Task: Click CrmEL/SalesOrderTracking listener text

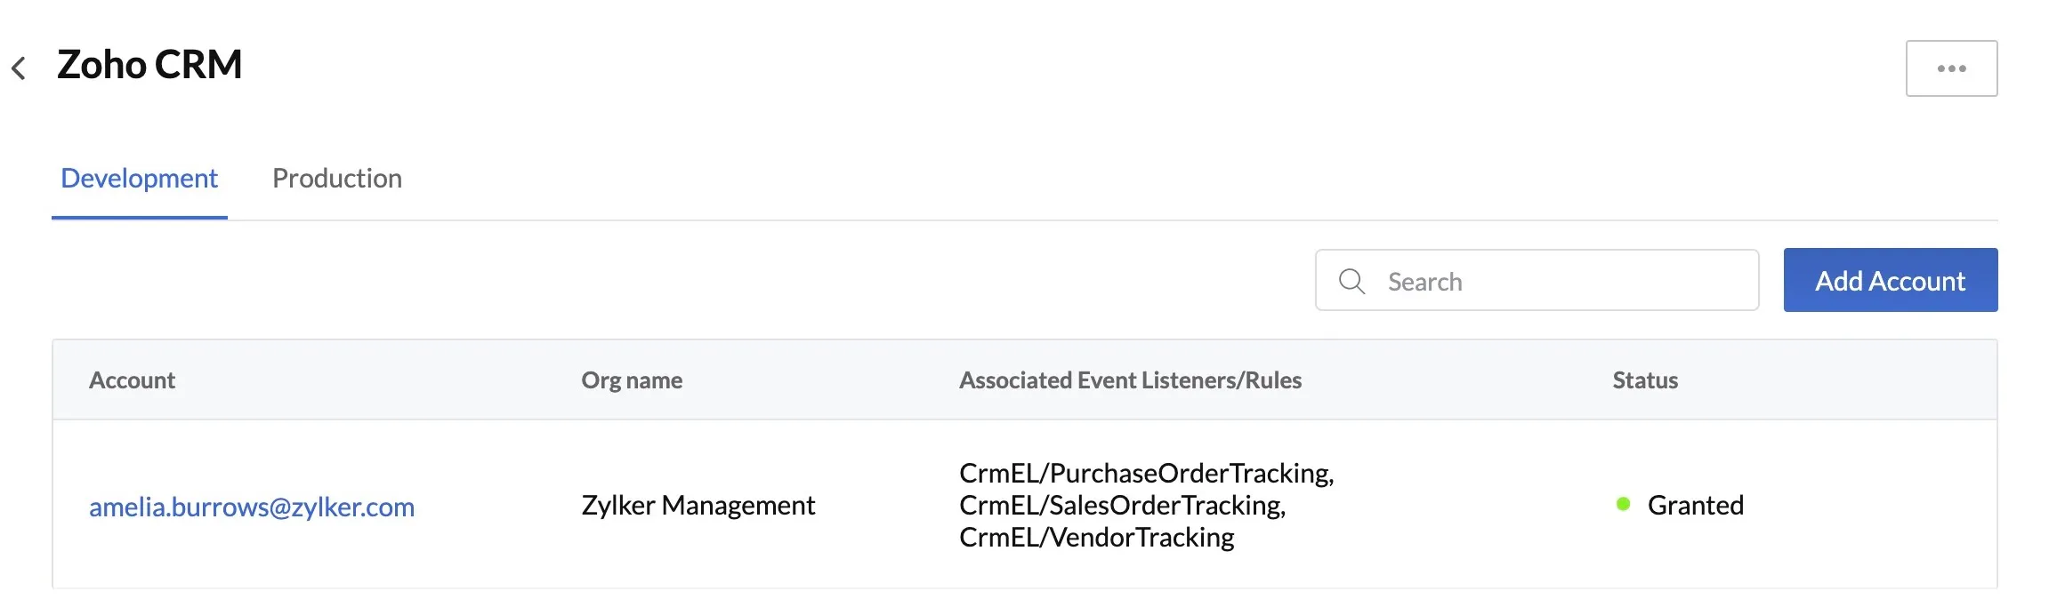Action: [1122, 505]
